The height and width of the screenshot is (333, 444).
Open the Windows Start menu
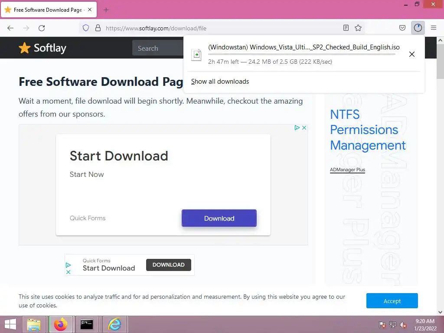click(10, 324)
